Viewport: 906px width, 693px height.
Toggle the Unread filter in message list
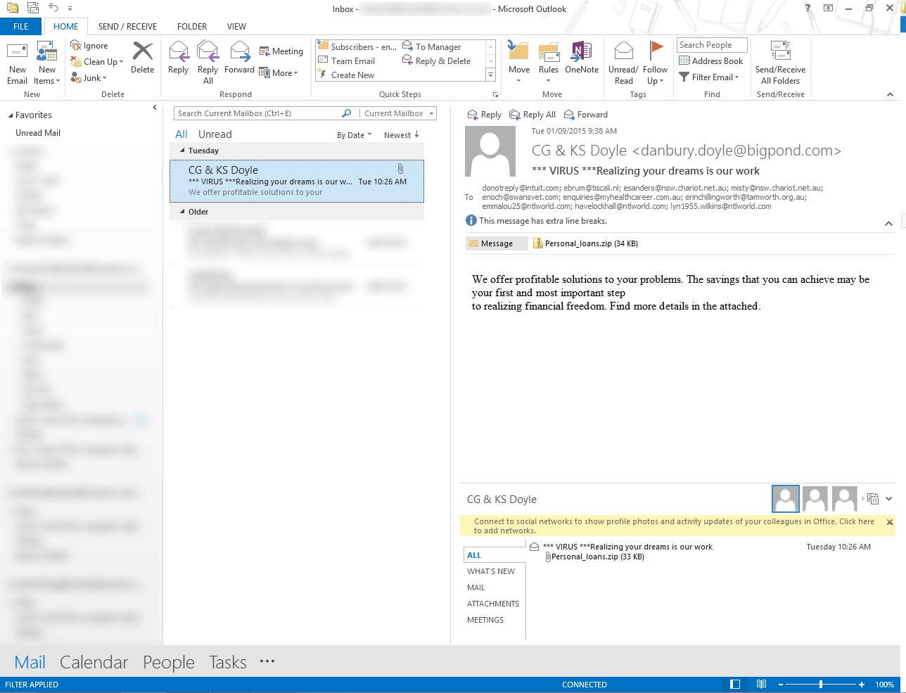pos(215,134)
